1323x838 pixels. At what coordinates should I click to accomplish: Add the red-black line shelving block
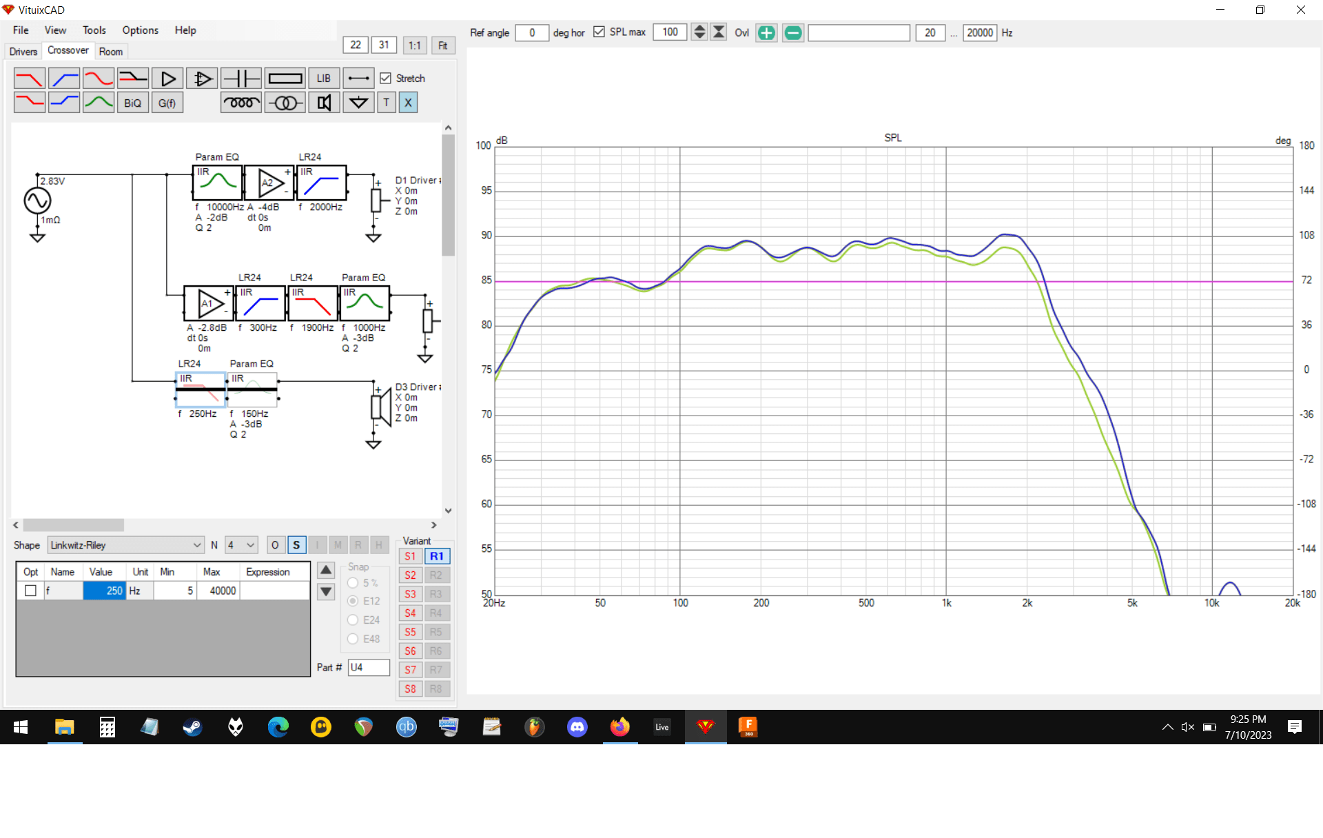[x=132, y=79]
